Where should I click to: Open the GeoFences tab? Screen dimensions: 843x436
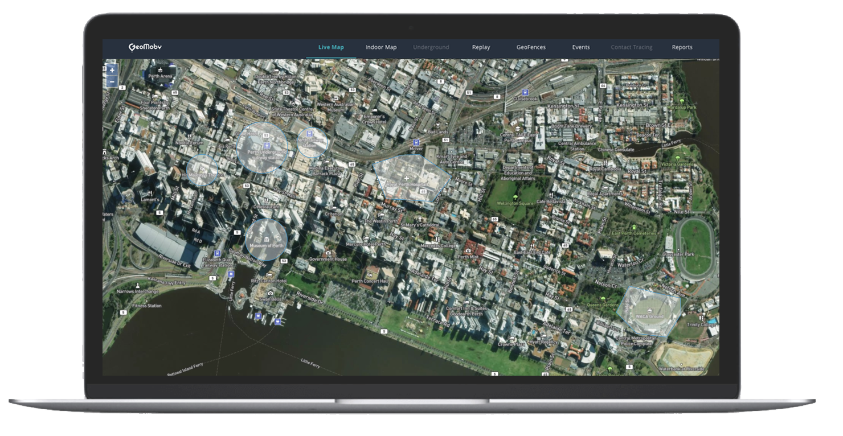(531, 47)
